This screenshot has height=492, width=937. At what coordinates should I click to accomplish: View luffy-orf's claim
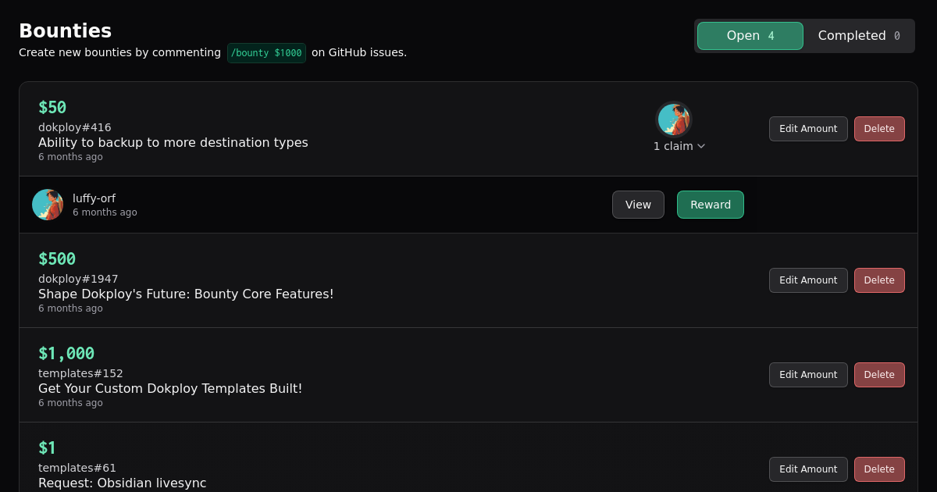tap(638, 205)
